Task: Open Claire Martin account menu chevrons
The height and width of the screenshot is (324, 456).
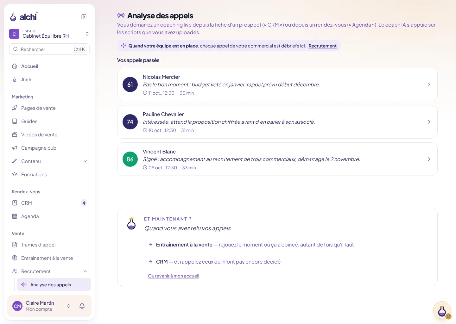Action: [x=69, y=306]
